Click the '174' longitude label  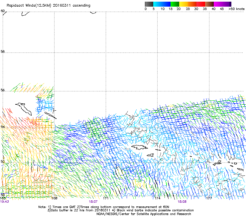pyautogui.click(x=157, y=198)
